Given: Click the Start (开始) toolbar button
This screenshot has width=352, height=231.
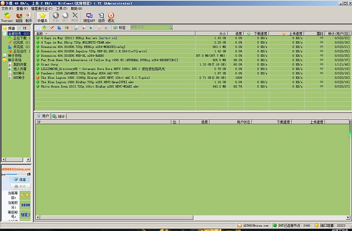Looking at the screenshot, I should pos(56,17).
